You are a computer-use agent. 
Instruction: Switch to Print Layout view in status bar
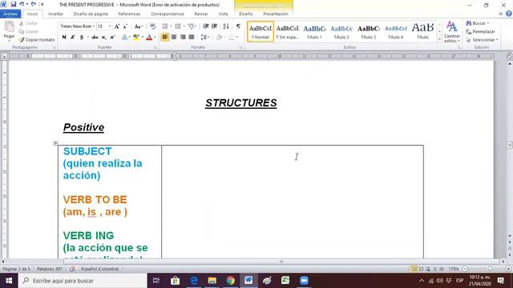pos(414,269)
